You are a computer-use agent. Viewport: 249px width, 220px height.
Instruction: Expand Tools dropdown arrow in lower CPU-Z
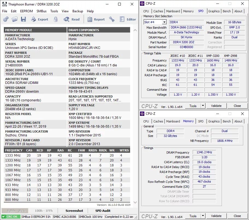click(x=203, y=216)
